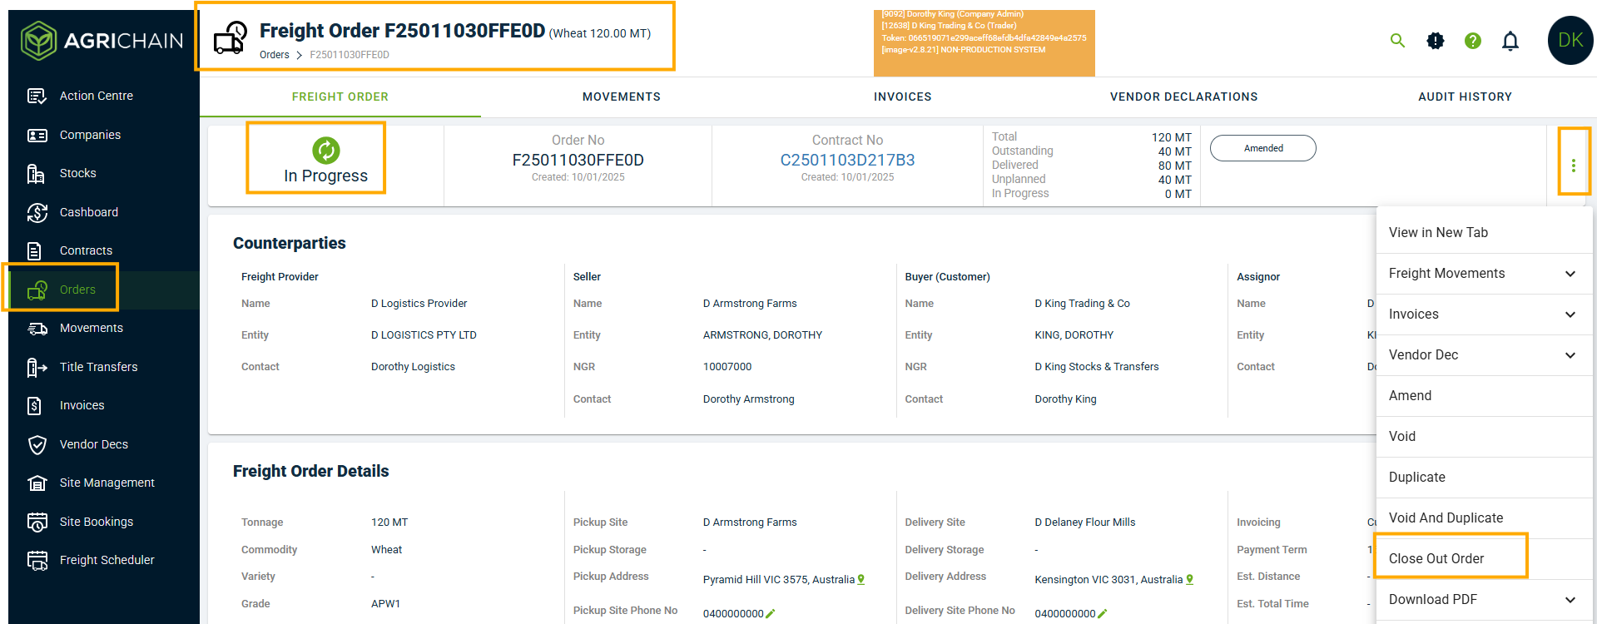1597x624 pixels.
Task: Click the Amended status chip
Action: [1263, 148]
